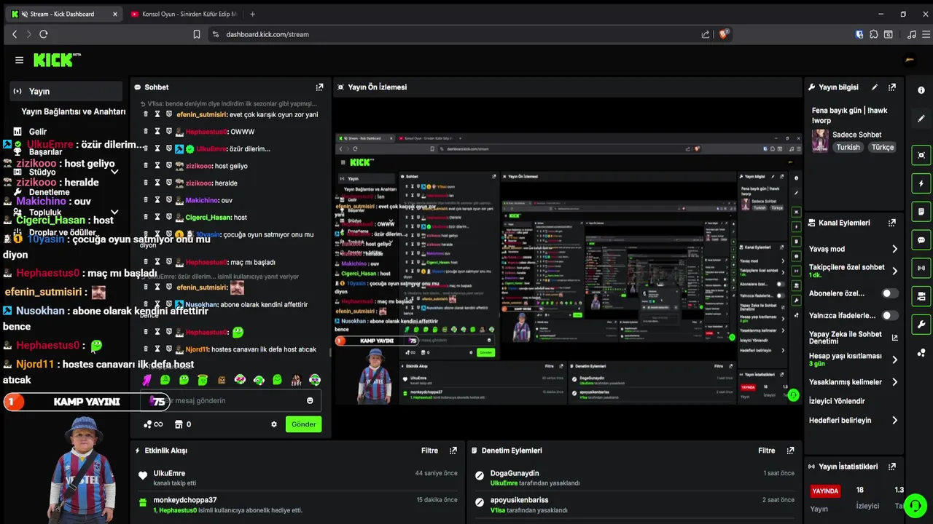Open a new browser tab
Image resolution: width=933 pixels, height=524 pixels.
252,14
